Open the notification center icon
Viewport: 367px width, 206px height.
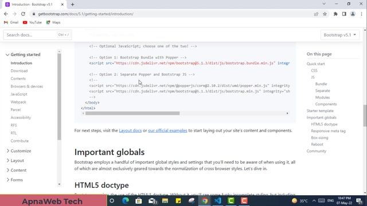360,201
